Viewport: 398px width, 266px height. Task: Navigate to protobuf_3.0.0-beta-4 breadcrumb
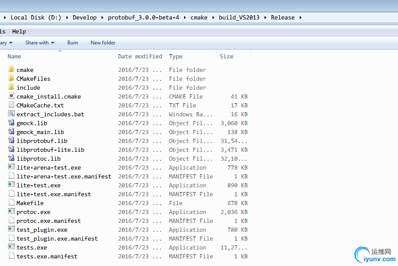[144, 17]
